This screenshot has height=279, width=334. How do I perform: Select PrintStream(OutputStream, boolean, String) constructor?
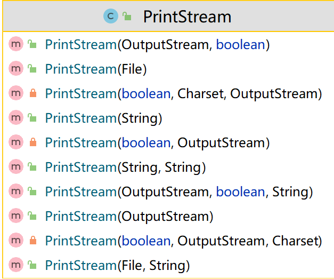click(178, 192)
